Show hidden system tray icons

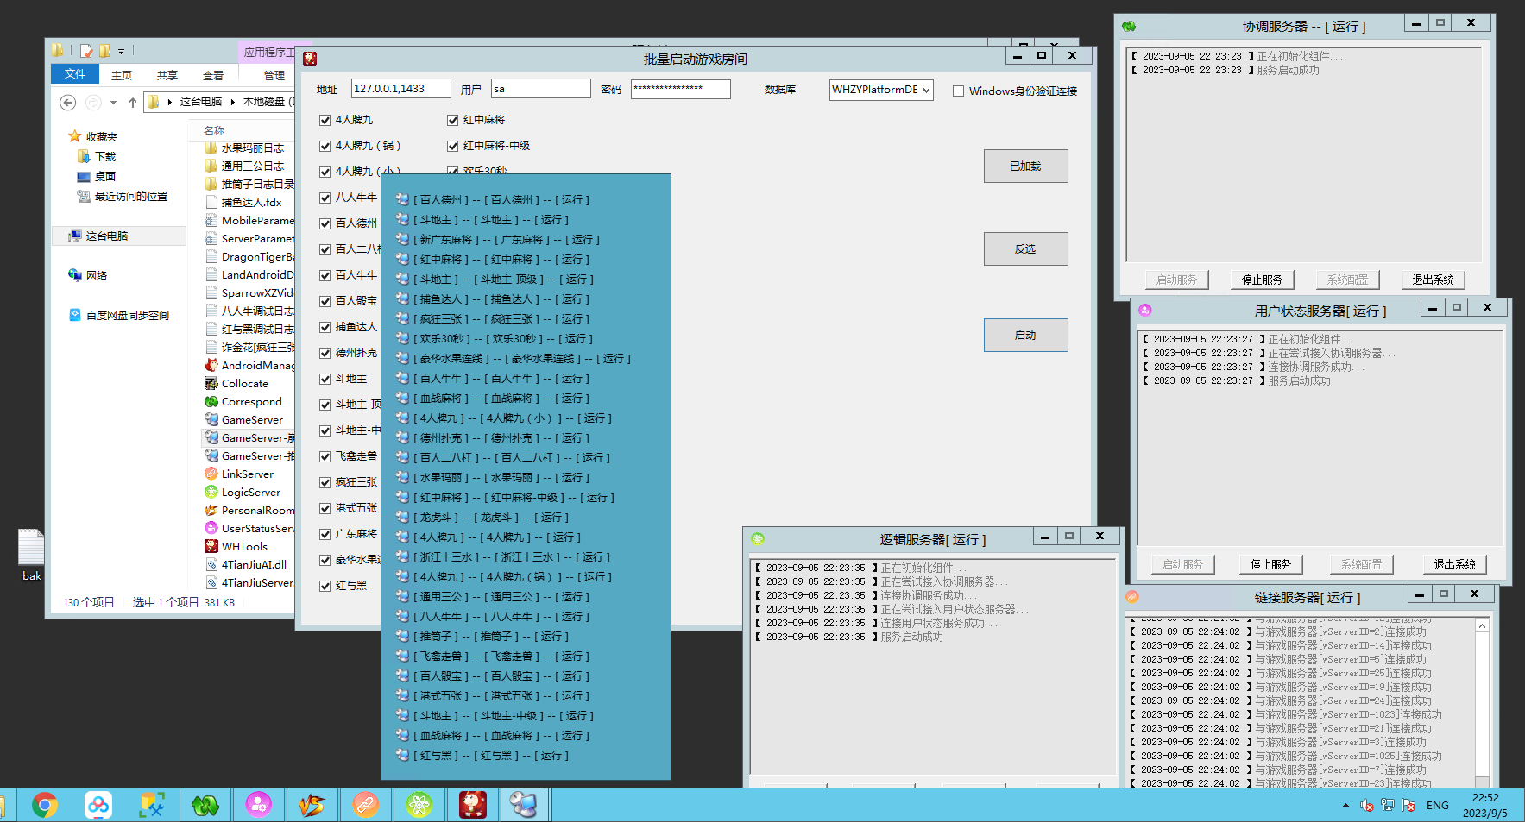[1345, 806]
